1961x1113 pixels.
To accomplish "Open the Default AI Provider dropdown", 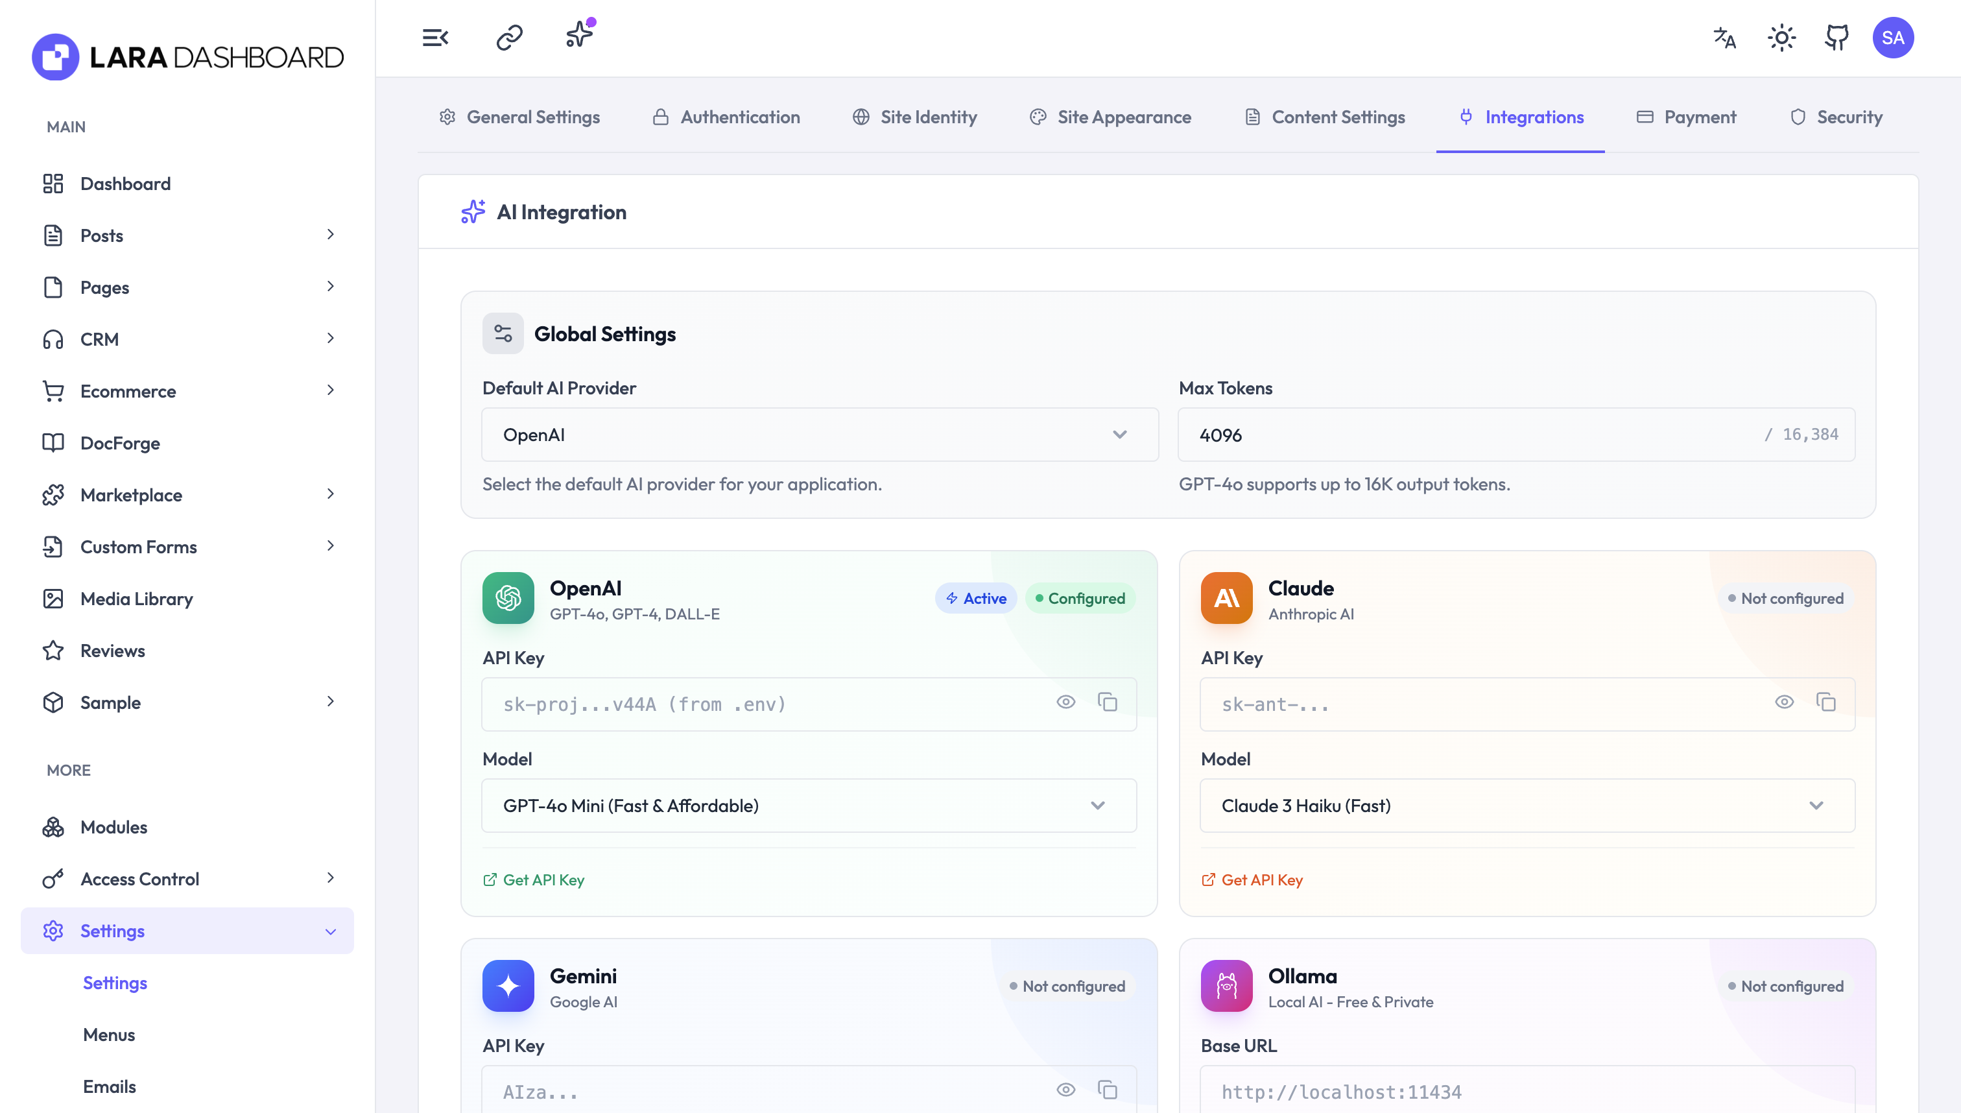I will point(819,434).
